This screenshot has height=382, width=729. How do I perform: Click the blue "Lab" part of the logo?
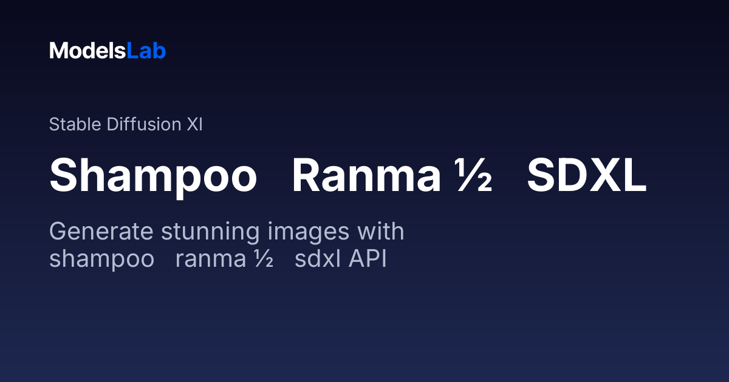(146, 51)
